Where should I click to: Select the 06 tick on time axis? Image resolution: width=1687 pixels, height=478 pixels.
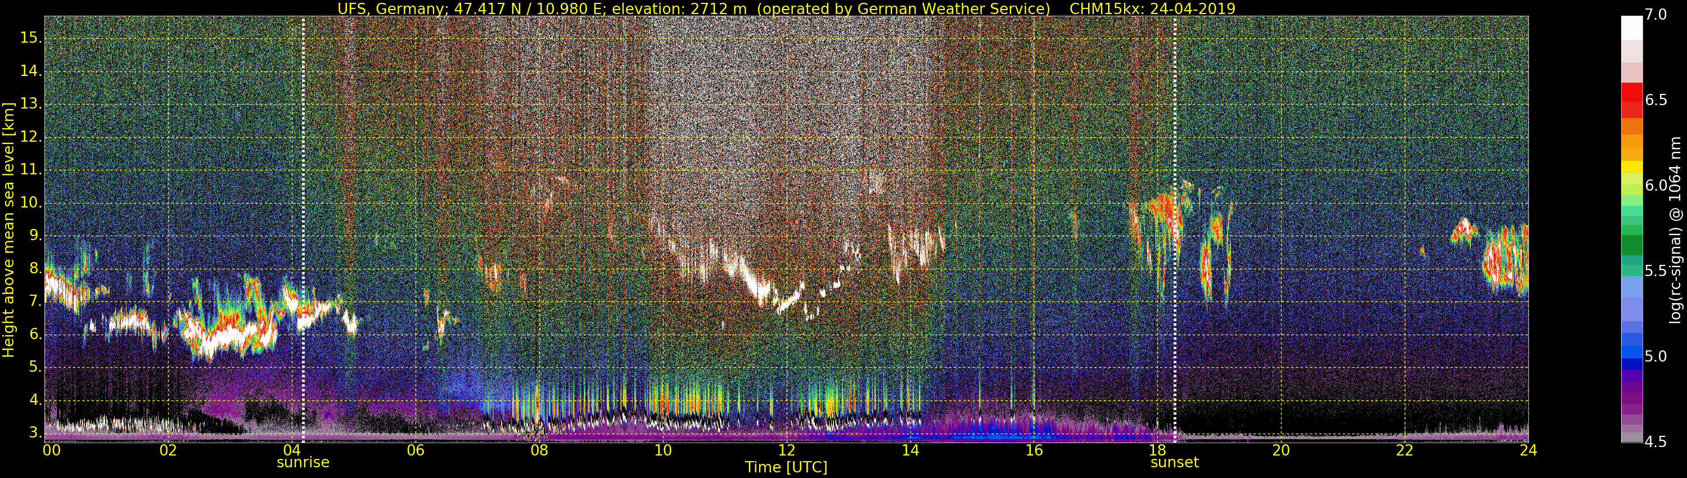tap(415, 450)
